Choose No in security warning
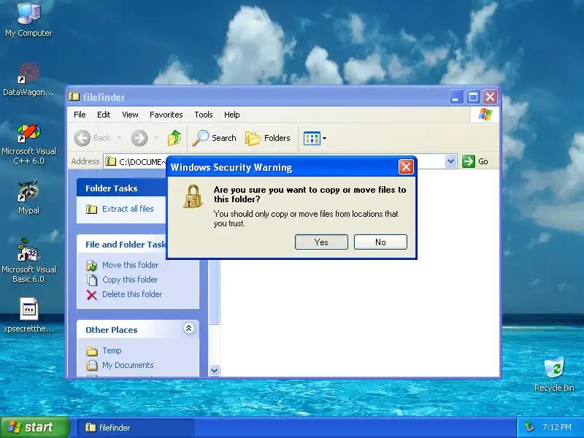The width and height of the screenshot is (584, 438). (x=380, y=242)
